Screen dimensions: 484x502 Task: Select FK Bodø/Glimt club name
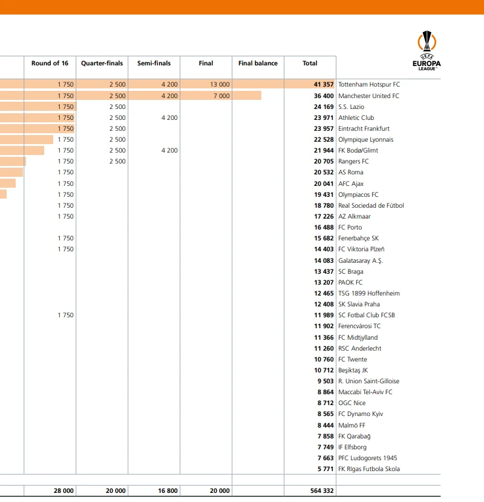[x=358, y=150]
